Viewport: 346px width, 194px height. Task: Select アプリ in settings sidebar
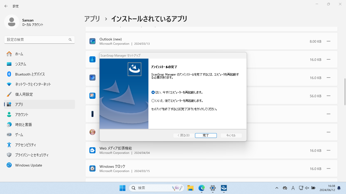[x=40, y=104]
